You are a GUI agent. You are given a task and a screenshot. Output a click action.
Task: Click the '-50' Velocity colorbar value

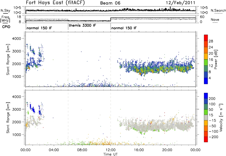point(212,126)
